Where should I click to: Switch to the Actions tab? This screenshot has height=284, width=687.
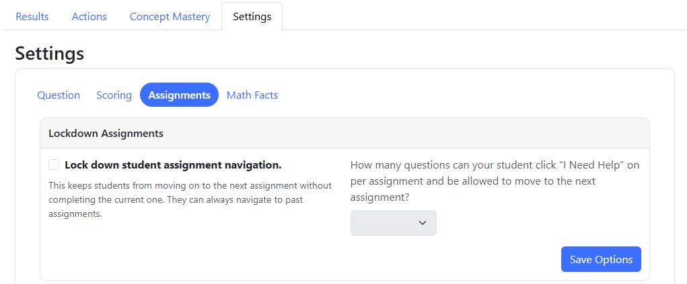89,17
